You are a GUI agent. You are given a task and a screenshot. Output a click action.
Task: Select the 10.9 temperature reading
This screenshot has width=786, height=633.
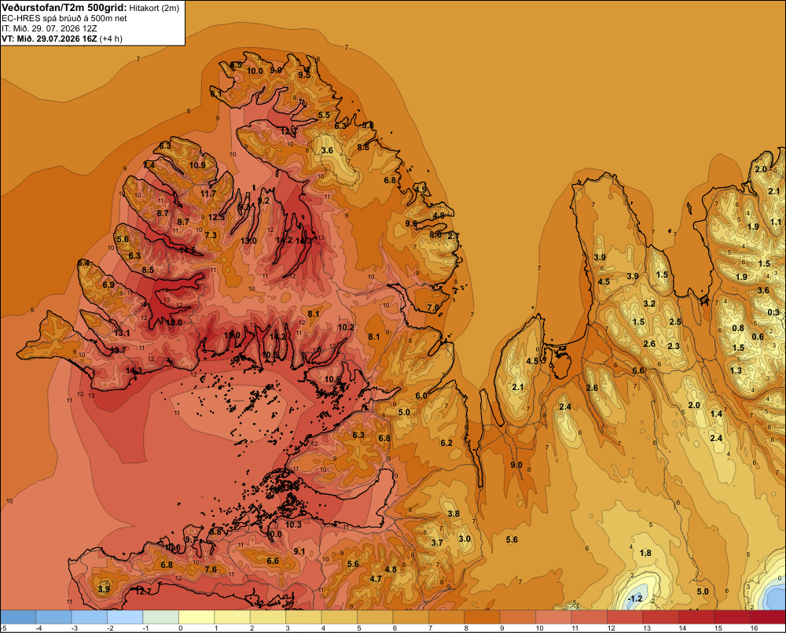click(x=197, y=165)
